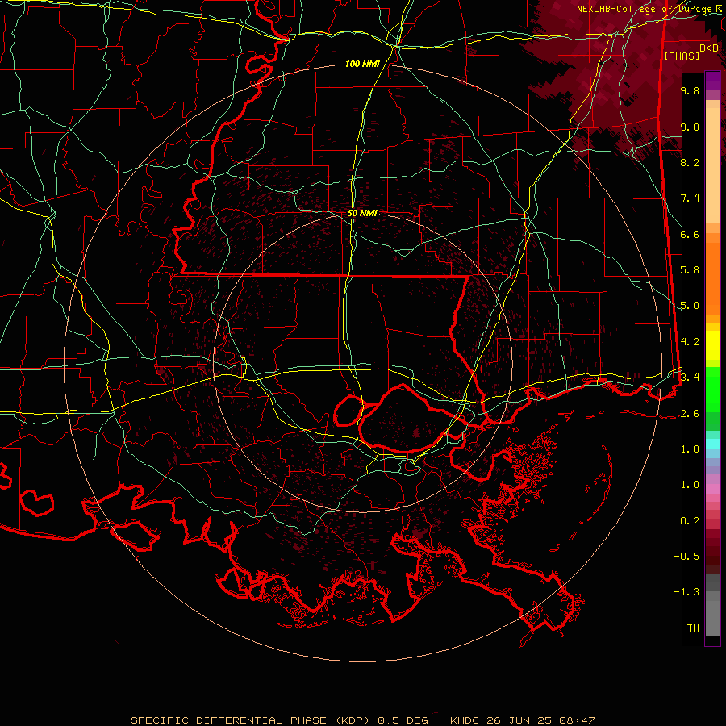This screenshot has width=726, height=726.
Task: Click the 9.0 scale value
Action: 690,127
